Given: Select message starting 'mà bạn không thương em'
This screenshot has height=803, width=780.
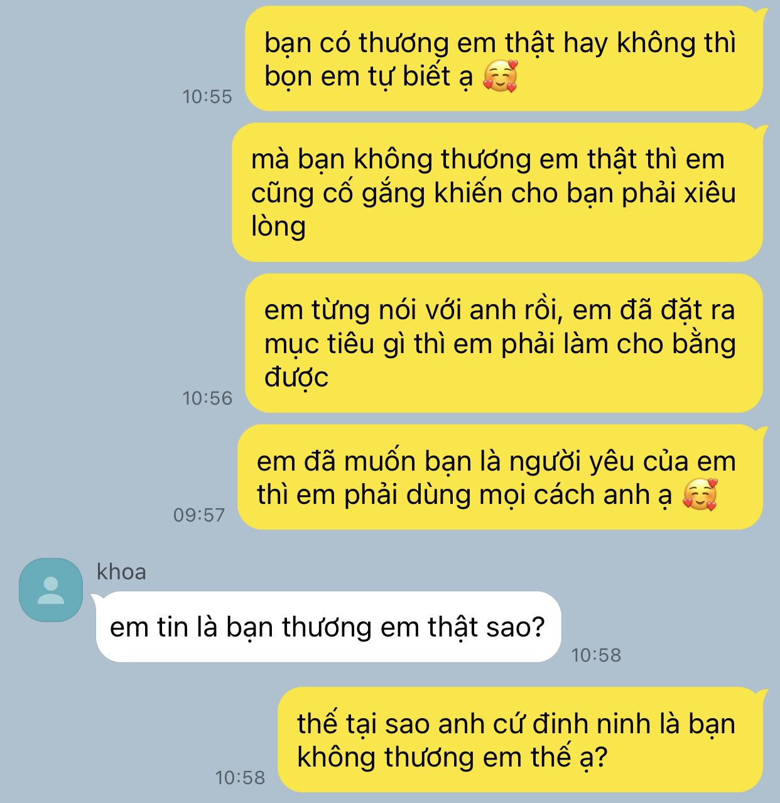Looking at the screenshot, I should (497, 192).
